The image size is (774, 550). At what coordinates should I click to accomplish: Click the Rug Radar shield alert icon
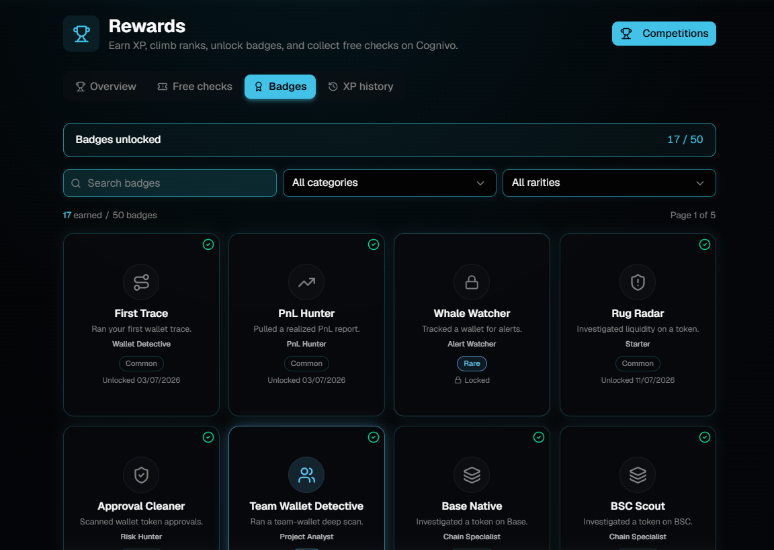(638, 282)
